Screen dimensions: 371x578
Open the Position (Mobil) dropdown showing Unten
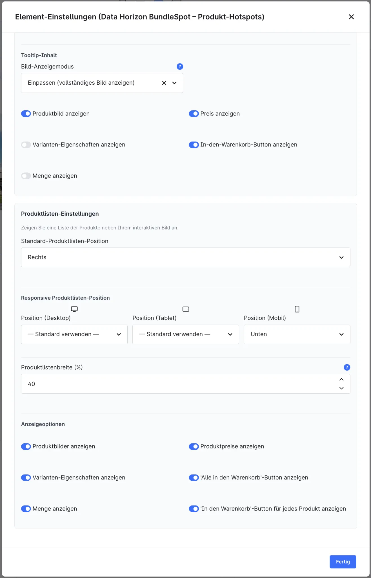pyautogui.click(x=297, y=334)
